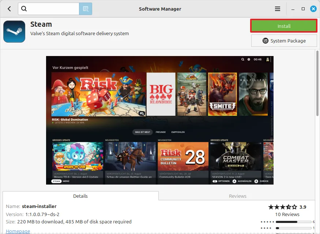Click the back arrow to return to listings
Viewport: 320px width, 234px height.
(x=9, y=8)
